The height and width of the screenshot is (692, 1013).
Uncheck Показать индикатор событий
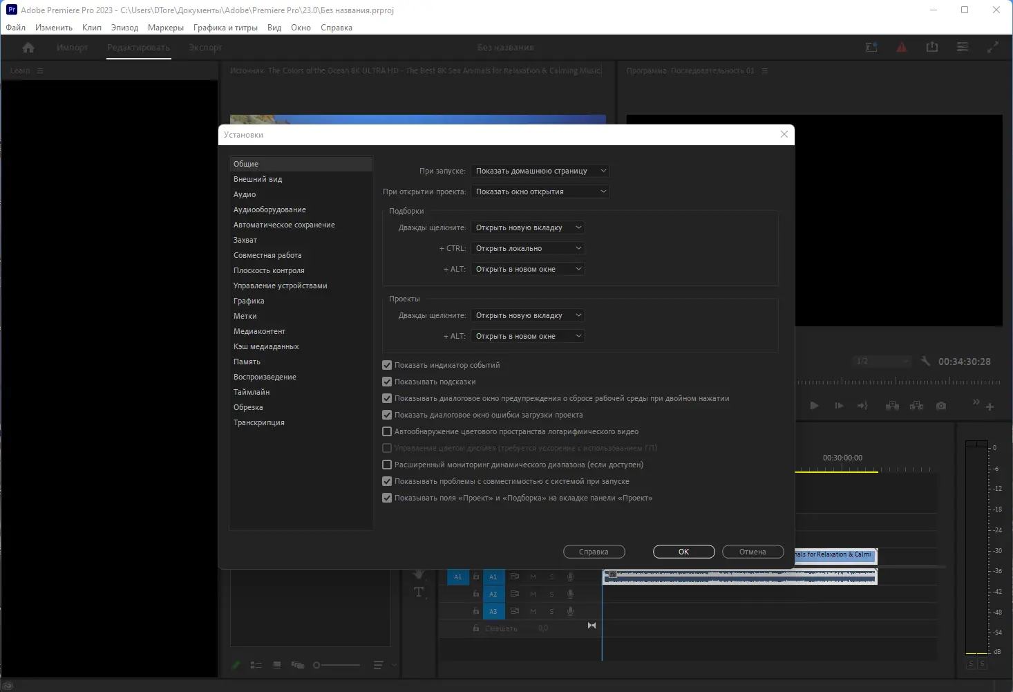click(x=387, y=365)
